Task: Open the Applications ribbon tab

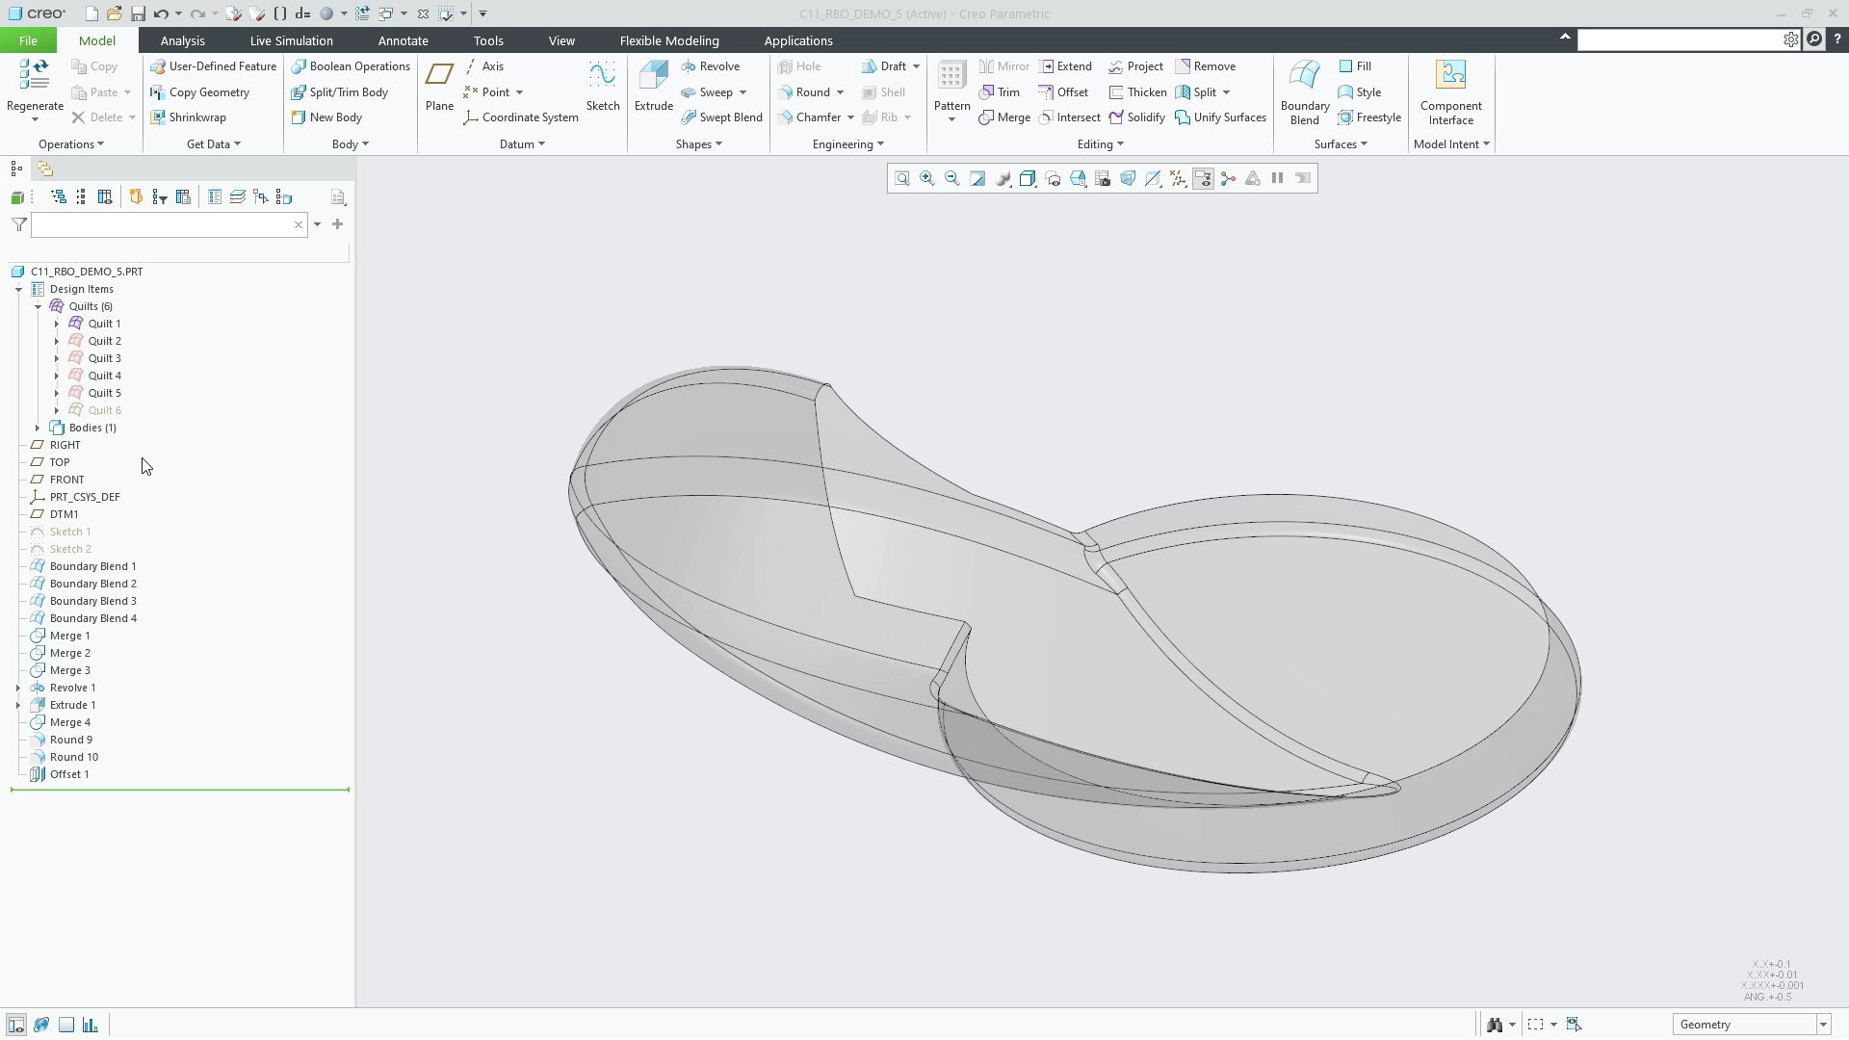Action: click(x=799, y=40)
